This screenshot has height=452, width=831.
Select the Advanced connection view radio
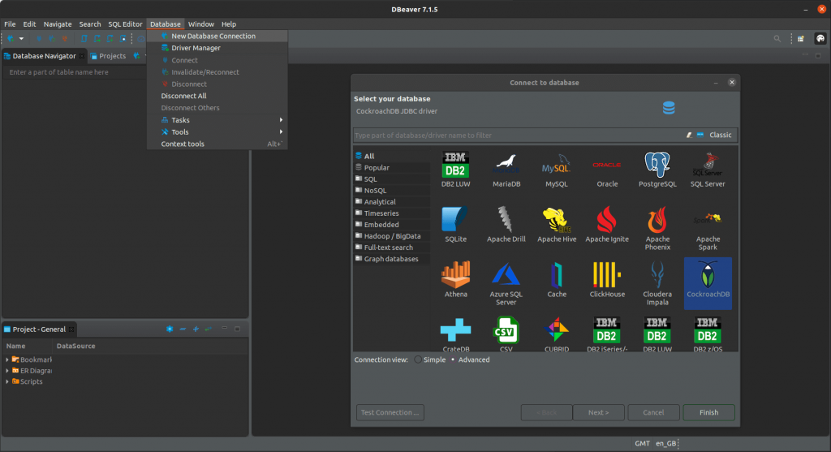click(x=453, y=359)
